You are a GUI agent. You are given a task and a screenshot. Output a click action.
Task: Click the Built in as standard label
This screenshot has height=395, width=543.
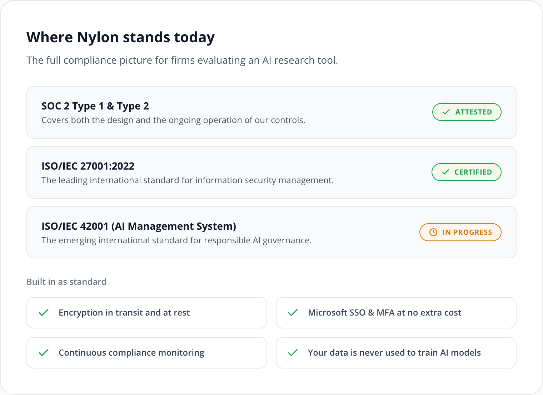66,282
